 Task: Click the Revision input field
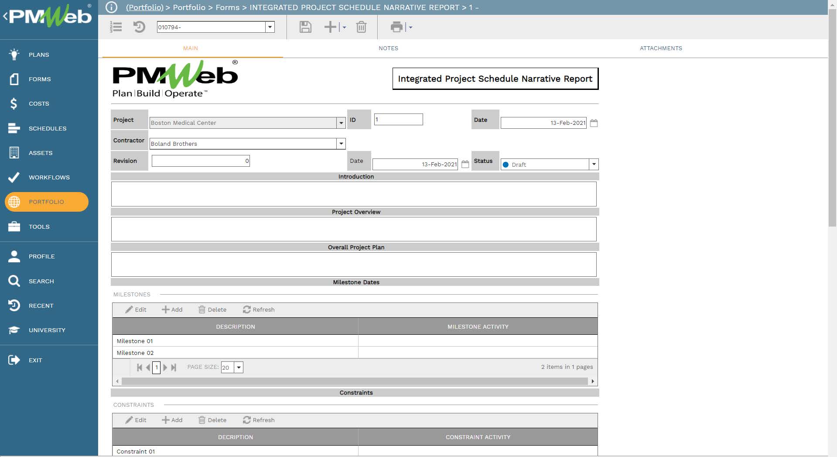pyautogui.click(x=201, y=161)
